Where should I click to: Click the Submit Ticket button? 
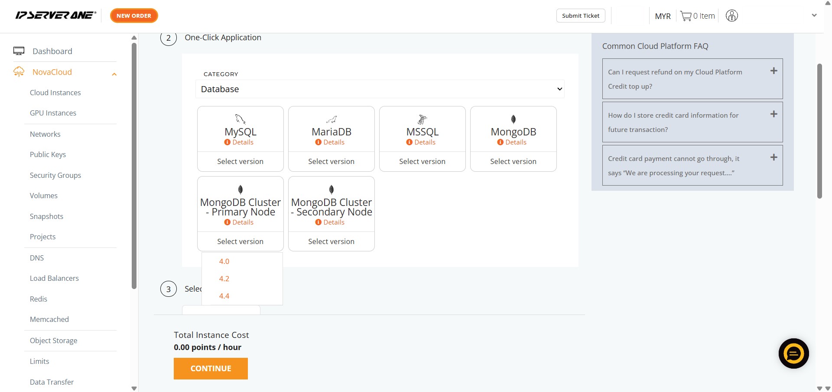[x=580, y=16]
